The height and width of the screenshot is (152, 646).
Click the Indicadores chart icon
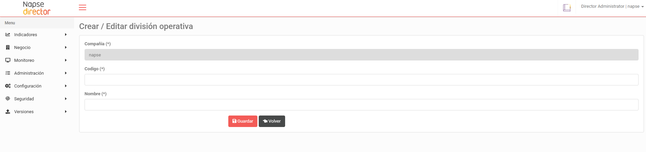(x=8, y=34)
